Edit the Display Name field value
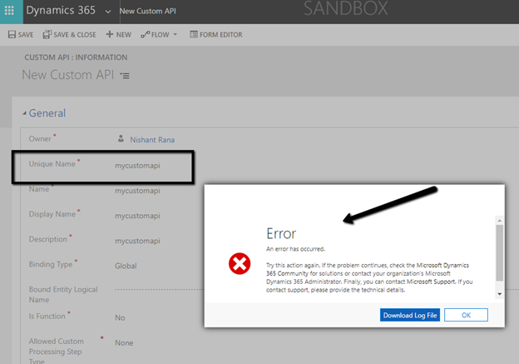519x364 pixels. (137, 216)
